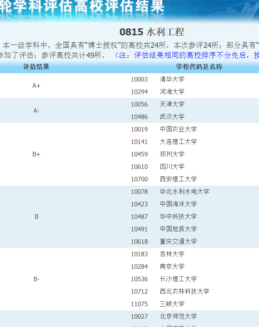Click school code 10027
This screenshot has width=259, height=327.
coord(139,317)
